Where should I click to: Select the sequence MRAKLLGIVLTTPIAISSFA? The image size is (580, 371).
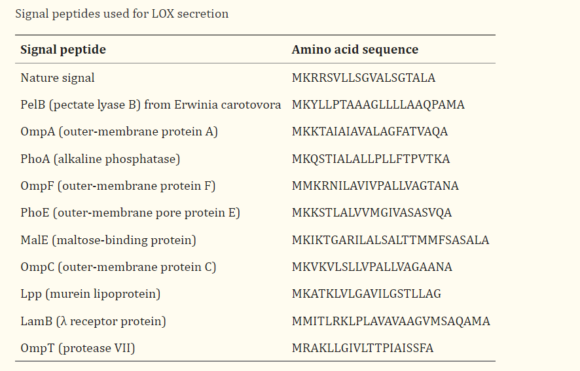click(363, 348)
